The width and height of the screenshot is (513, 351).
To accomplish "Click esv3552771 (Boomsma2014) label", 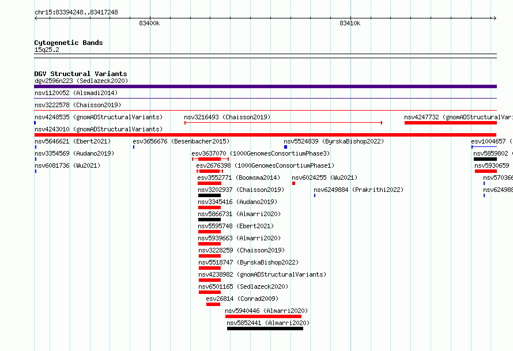I will pos(239,178).
